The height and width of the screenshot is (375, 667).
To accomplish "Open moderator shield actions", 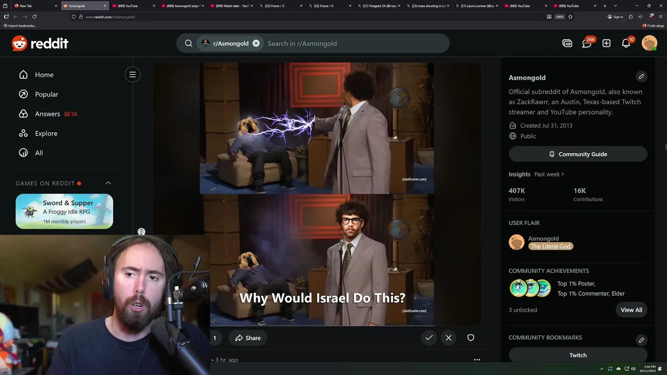I will point(471,338).
